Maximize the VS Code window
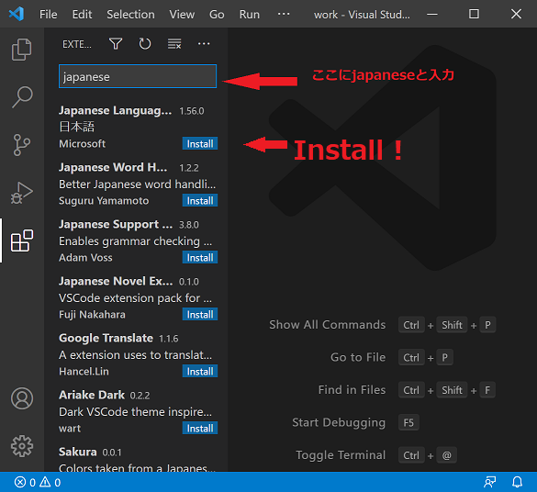 coord(474,14)
